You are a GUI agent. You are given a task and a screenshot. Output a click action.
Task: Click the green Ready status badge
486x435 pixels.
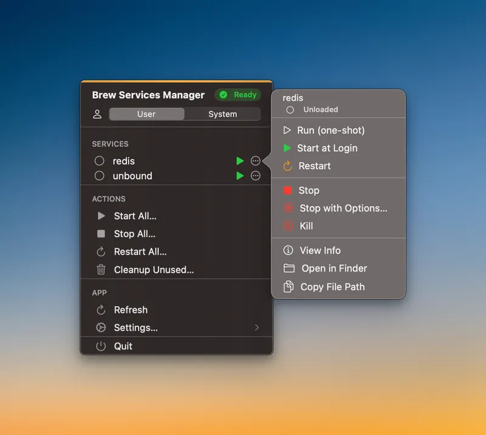(238, 95)
